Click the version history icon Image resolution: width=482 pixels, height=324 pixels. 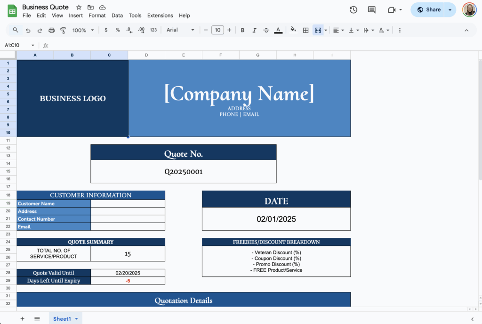353,9
